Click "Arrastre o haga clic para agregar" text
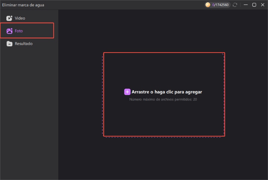The width and height of the screenshot is (268, 180). [x=167, y=92]
